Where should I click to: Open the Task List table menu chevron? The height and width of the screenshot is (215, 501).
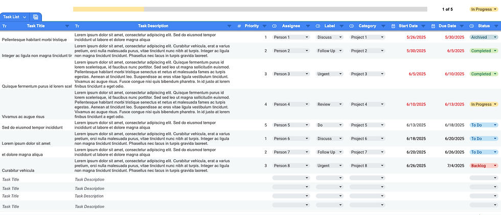(x=25, y=17)
